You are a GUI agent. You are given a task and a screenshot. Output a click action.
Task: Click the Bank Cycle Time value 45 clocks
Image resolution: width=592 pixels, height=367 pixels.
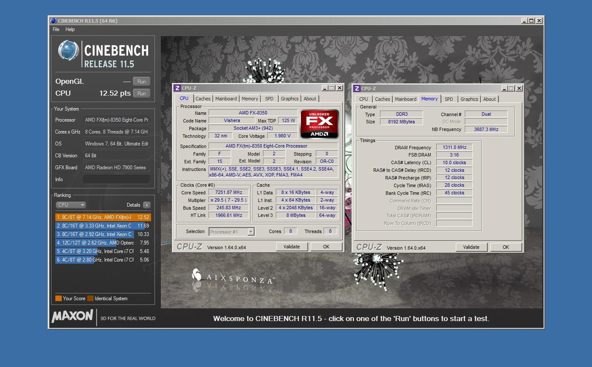tap(454, 193)
